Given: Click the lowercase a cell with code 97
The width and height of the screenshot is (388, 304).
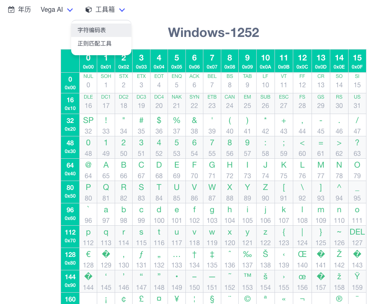Looking at the screenshot, I should (106, 214).
